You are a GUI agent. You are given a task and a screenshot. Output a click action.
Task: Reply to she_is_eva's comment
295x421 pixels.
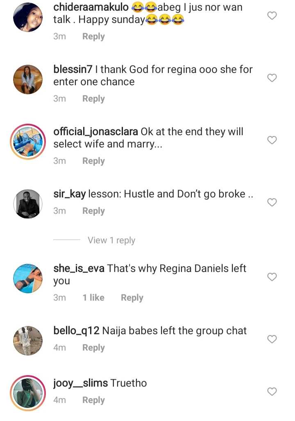click(x=132, y=298)
